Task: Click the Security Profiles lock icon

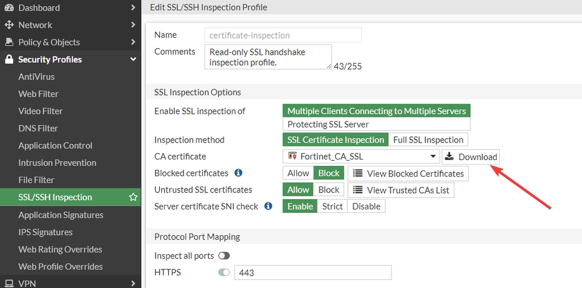Action: point(9,59)
